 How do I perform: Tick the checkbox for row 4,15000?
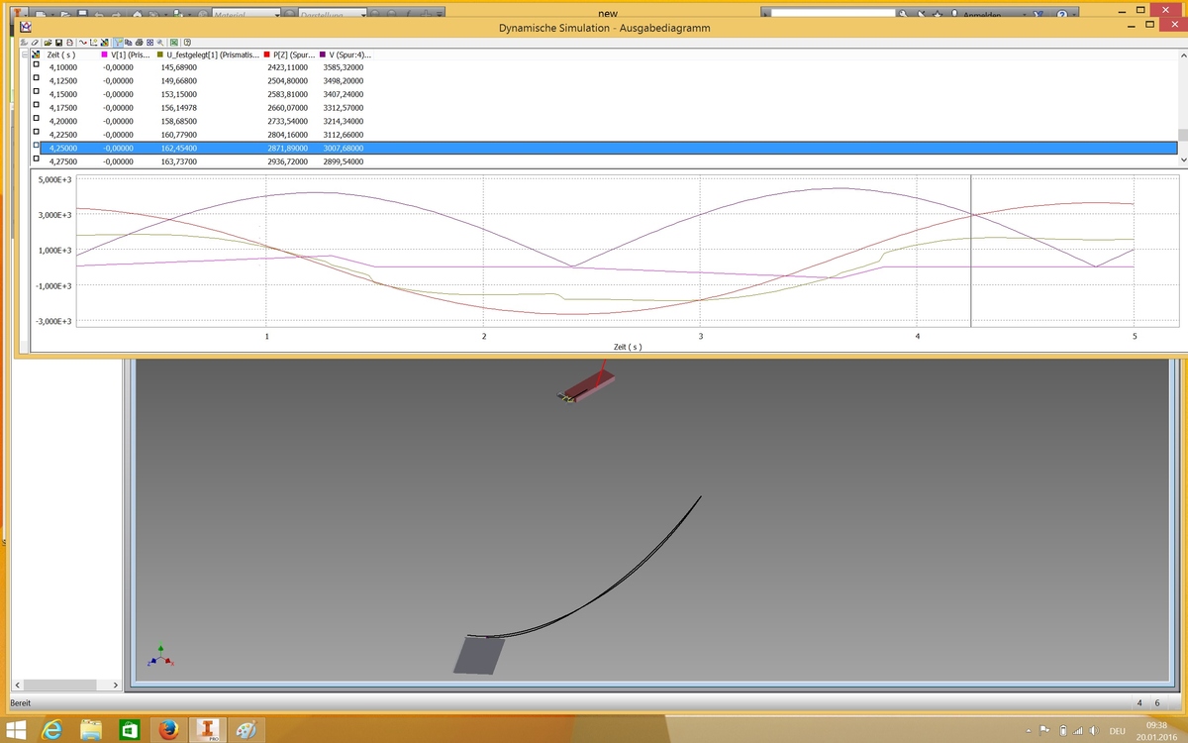tap(36, 92)
